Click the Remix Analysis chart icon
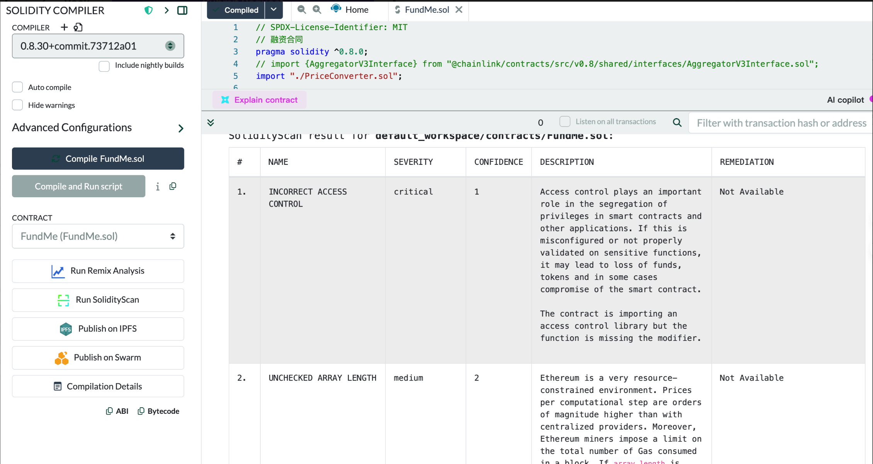 58,271
